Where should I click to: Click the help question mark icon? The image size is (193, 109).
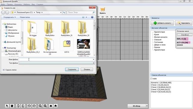click(92, 17)
